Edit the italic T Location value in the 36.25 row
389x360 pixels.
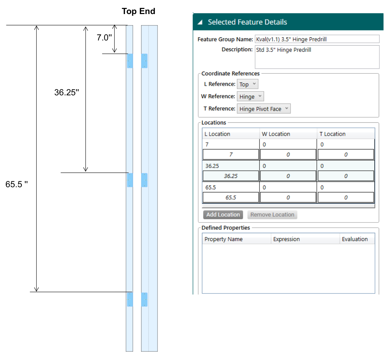(x=346, y=176)
